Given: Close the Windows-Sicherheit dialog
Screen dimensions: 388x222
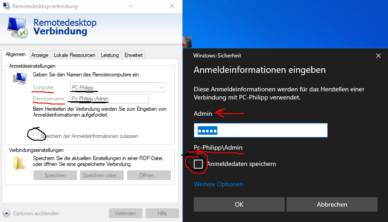Looking at the screenshot, I should point(378,56).
